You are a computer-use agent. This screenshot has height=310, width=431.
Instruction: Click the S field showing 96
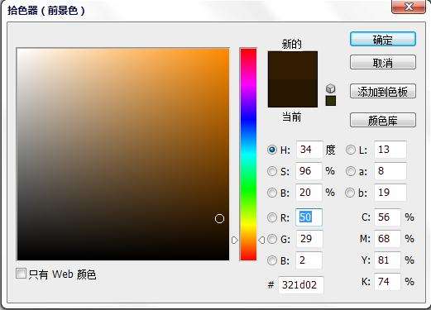tap(309, 171)
